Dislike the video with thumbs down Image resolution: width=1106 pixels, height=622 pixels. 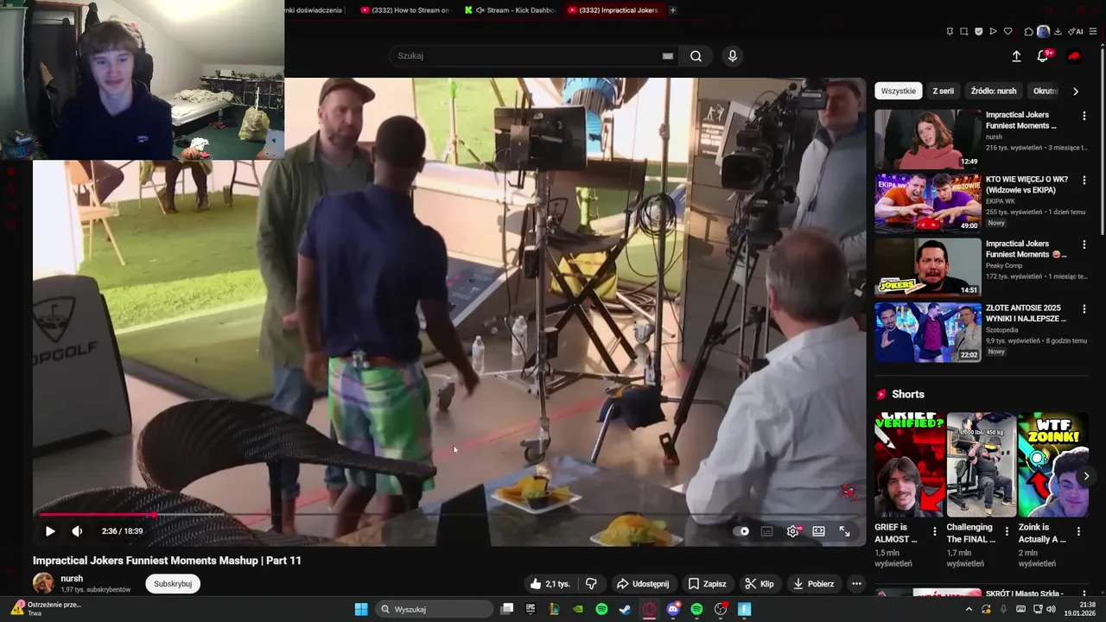[591, 584]
